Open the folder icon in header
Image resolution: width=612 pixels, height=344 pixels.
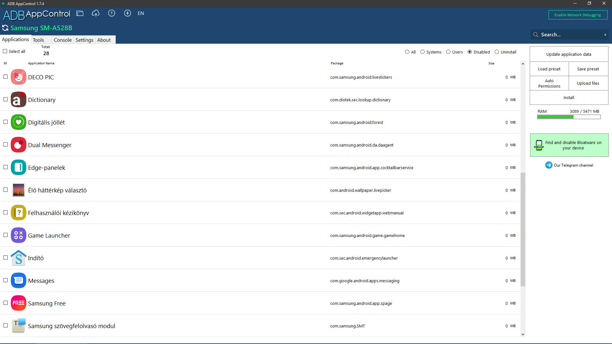click(80, 13)
